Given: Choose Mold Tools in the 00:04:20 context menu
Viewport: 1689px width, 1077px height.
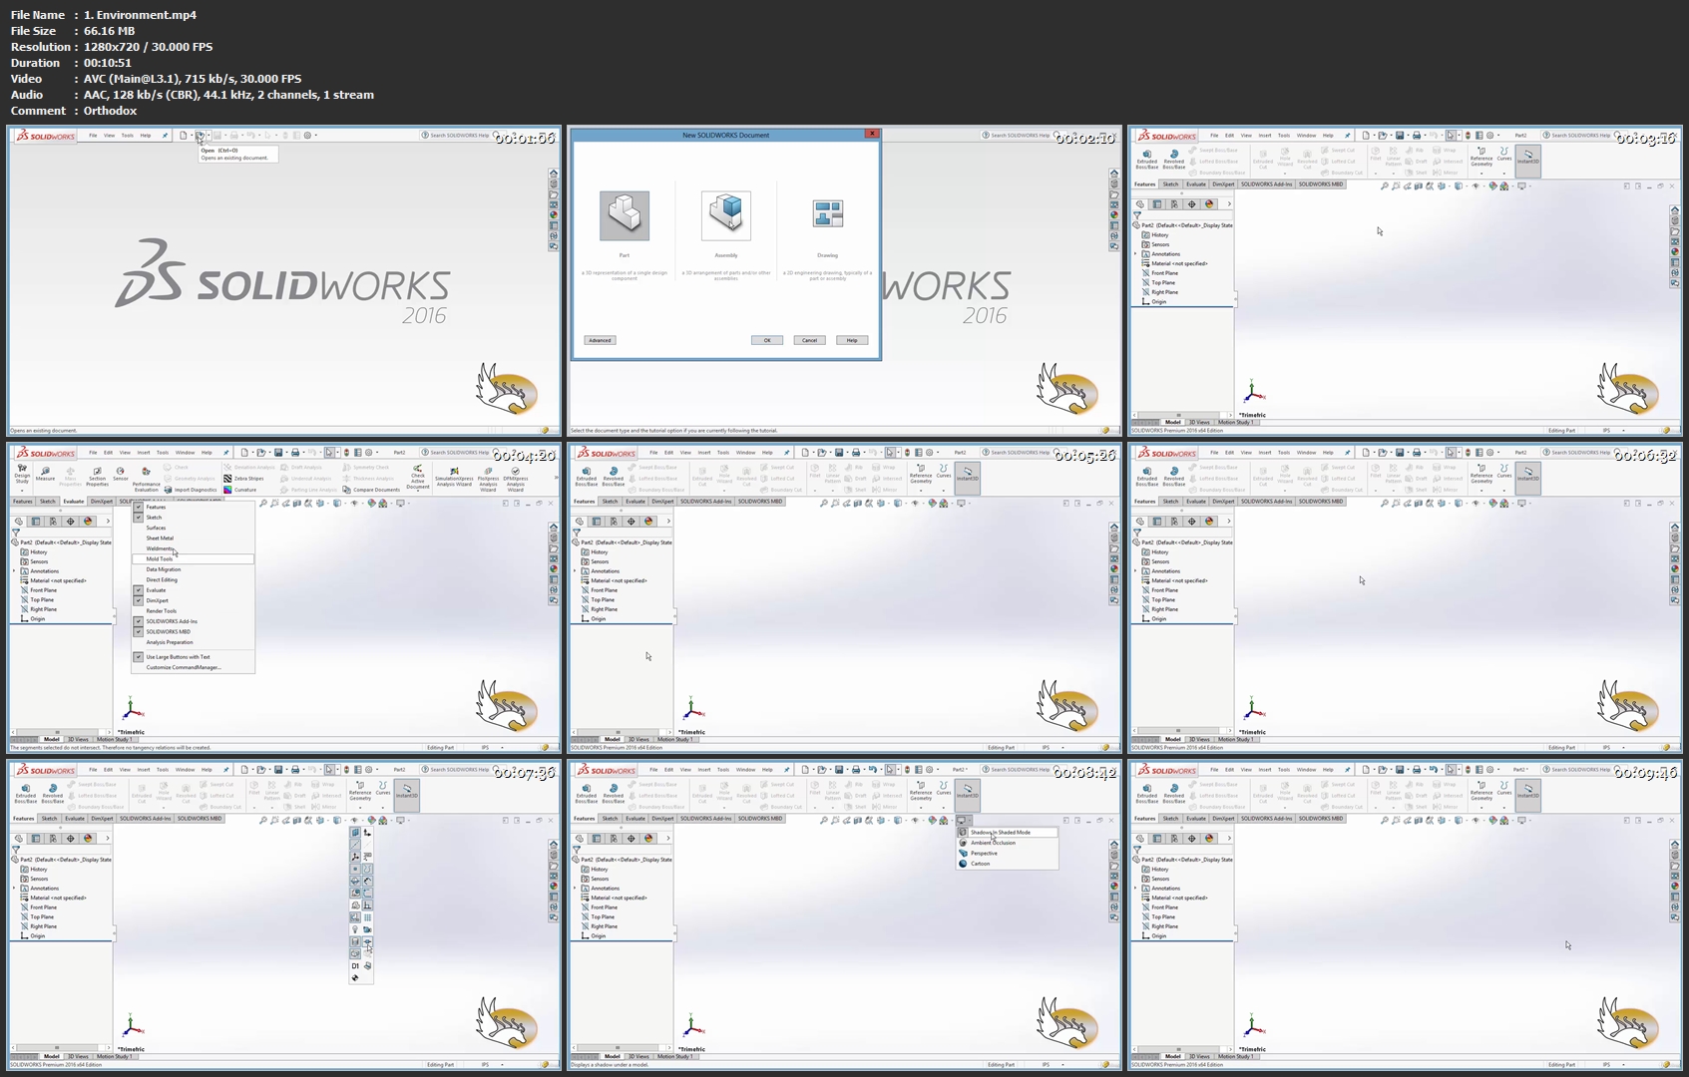Looking at the screenshot, I should (x=193, y=559).
